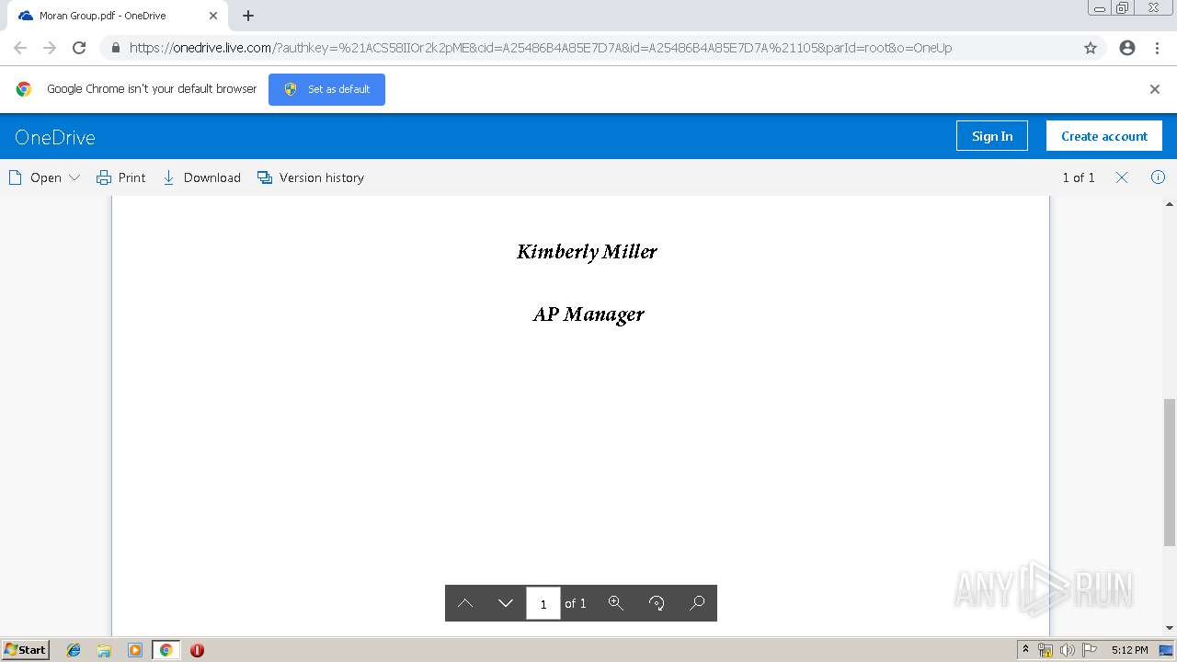Open Chrome profile avatar menu
1177x662 pixels.
[1127, 48]
